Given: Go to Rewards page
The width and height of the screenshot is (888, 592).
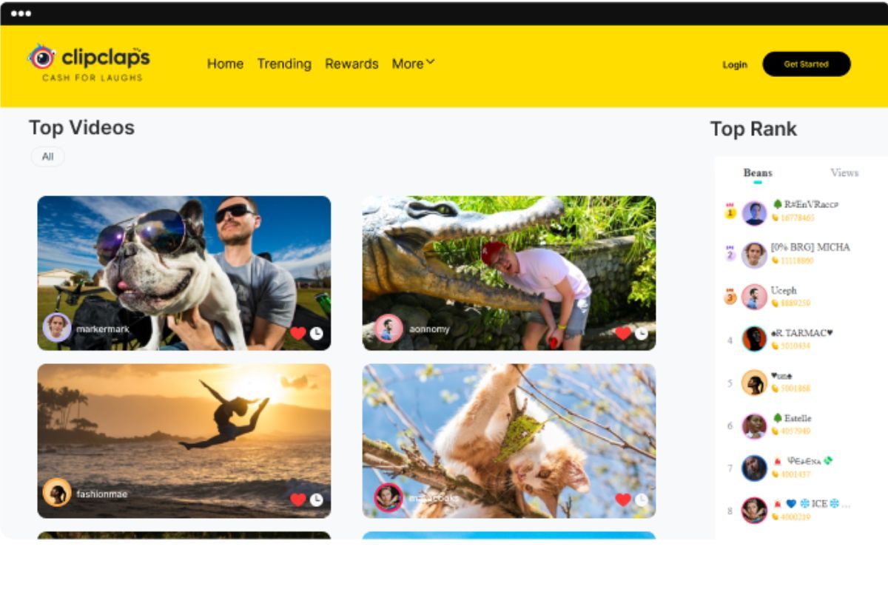Looking at the screenshot, I should click(351, 64).
